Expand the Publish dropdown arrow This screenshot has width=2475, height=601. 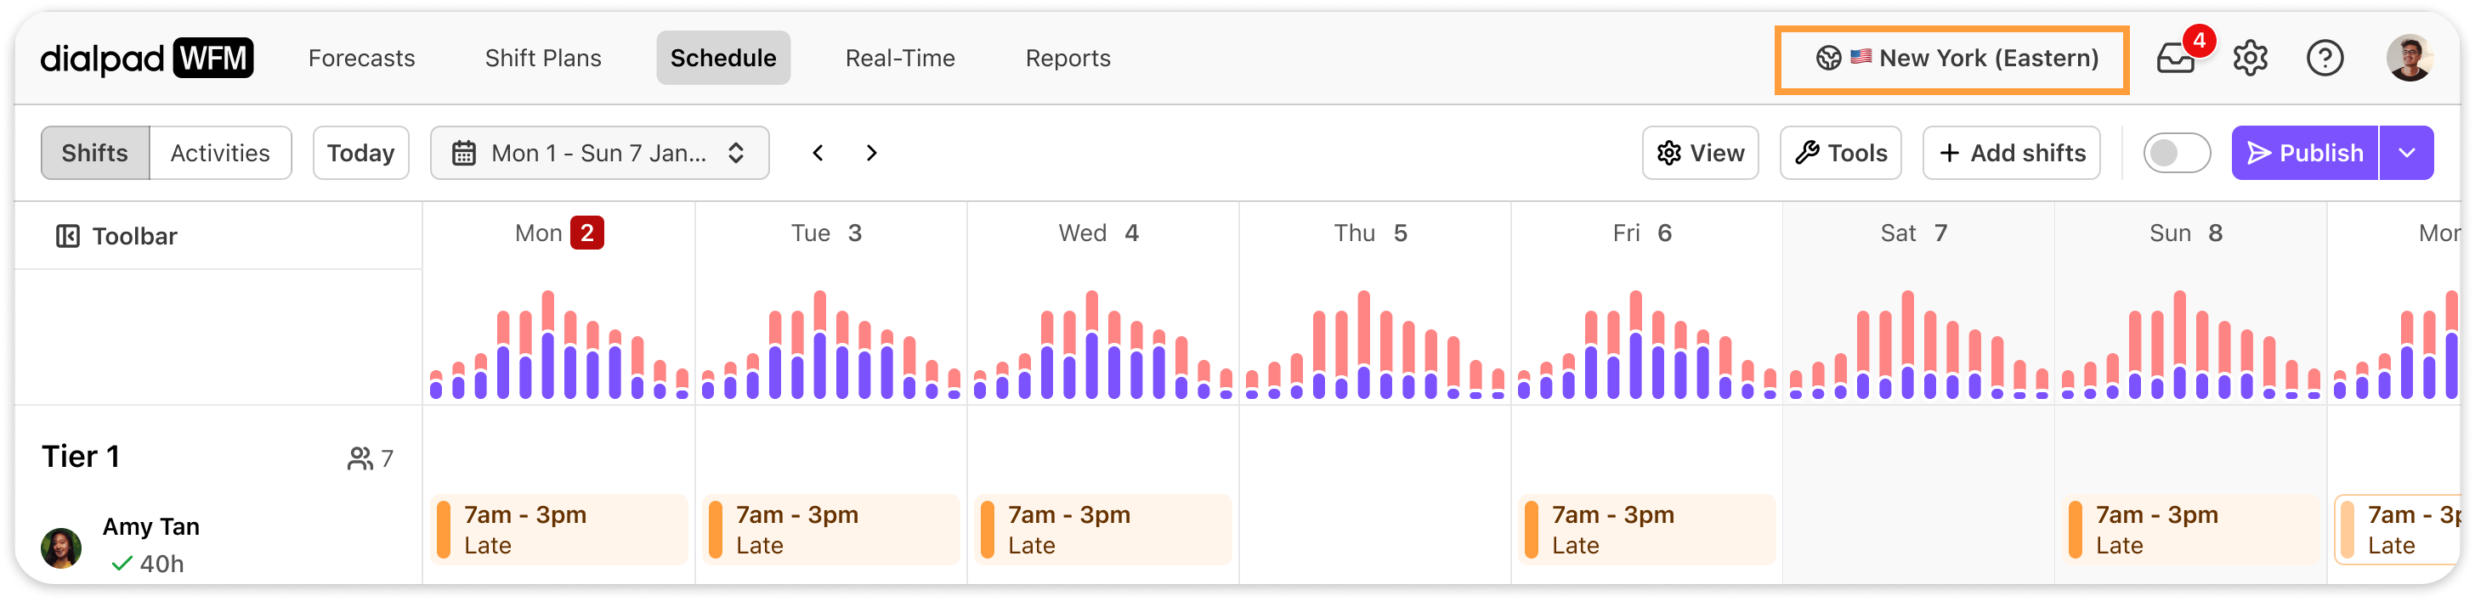click(2407, 153)
